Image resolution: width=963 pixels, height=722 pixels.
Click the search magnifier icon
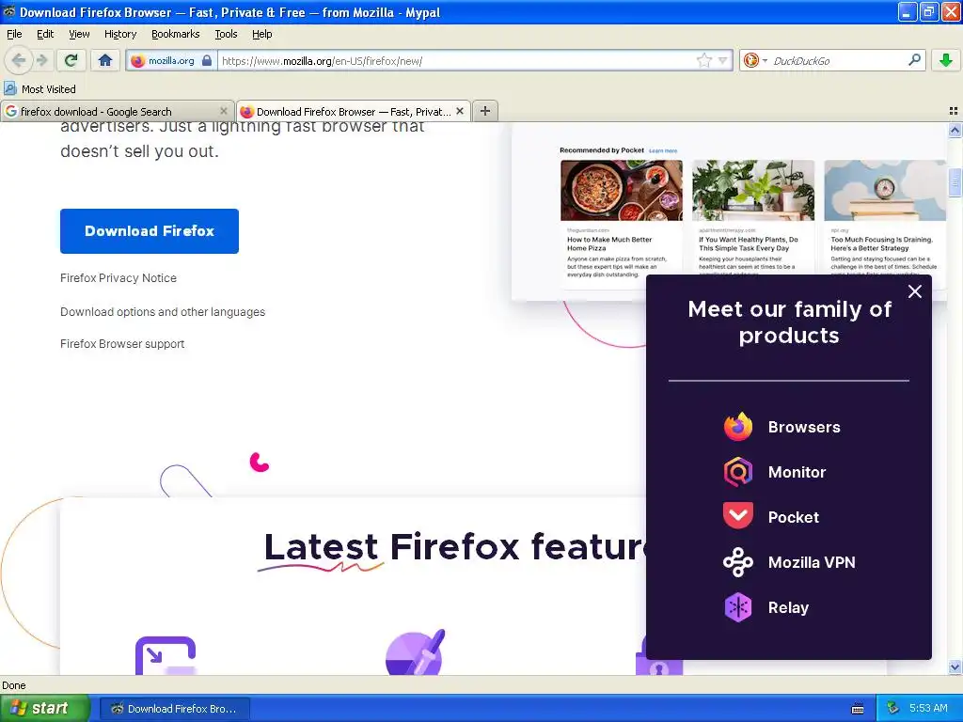(x=914, y=60)
